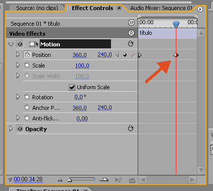213x191 pixels.
Task: Uncheck the Uniform Scale checkbox
Action: pyautogui.click(x=72, y=87)
